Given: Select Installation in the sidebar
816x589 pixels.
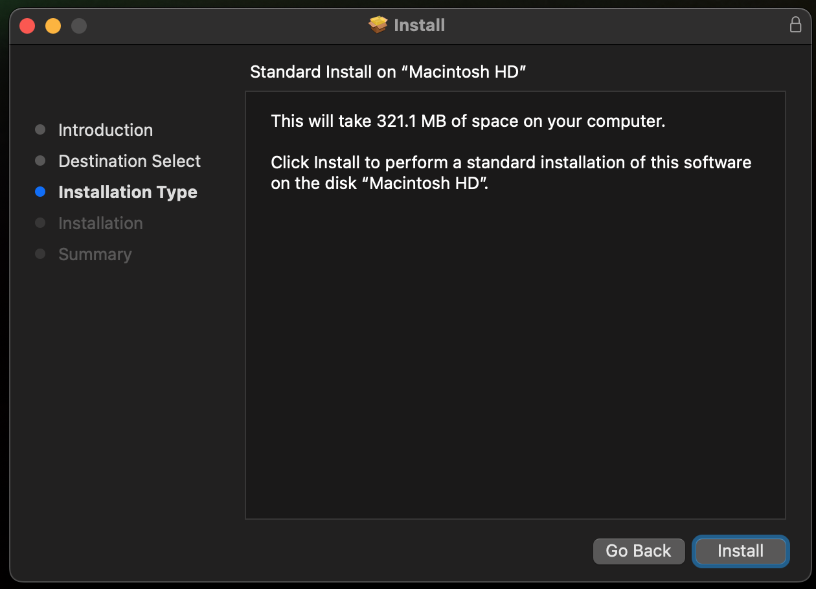Looking at the screenshot, I should click(x=100, y=223).
